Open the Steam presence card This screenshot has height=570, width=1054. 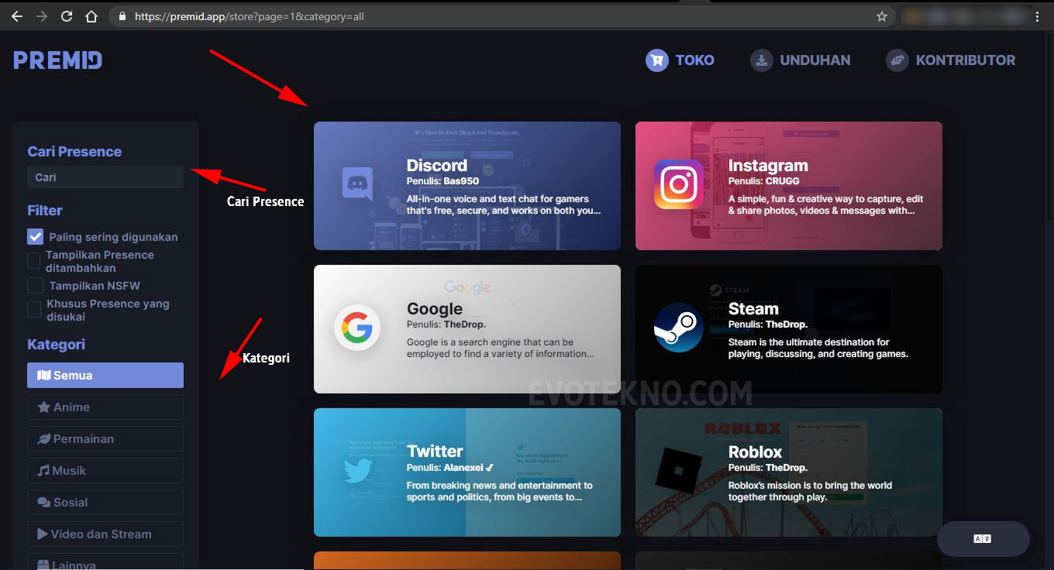(789, 329)
